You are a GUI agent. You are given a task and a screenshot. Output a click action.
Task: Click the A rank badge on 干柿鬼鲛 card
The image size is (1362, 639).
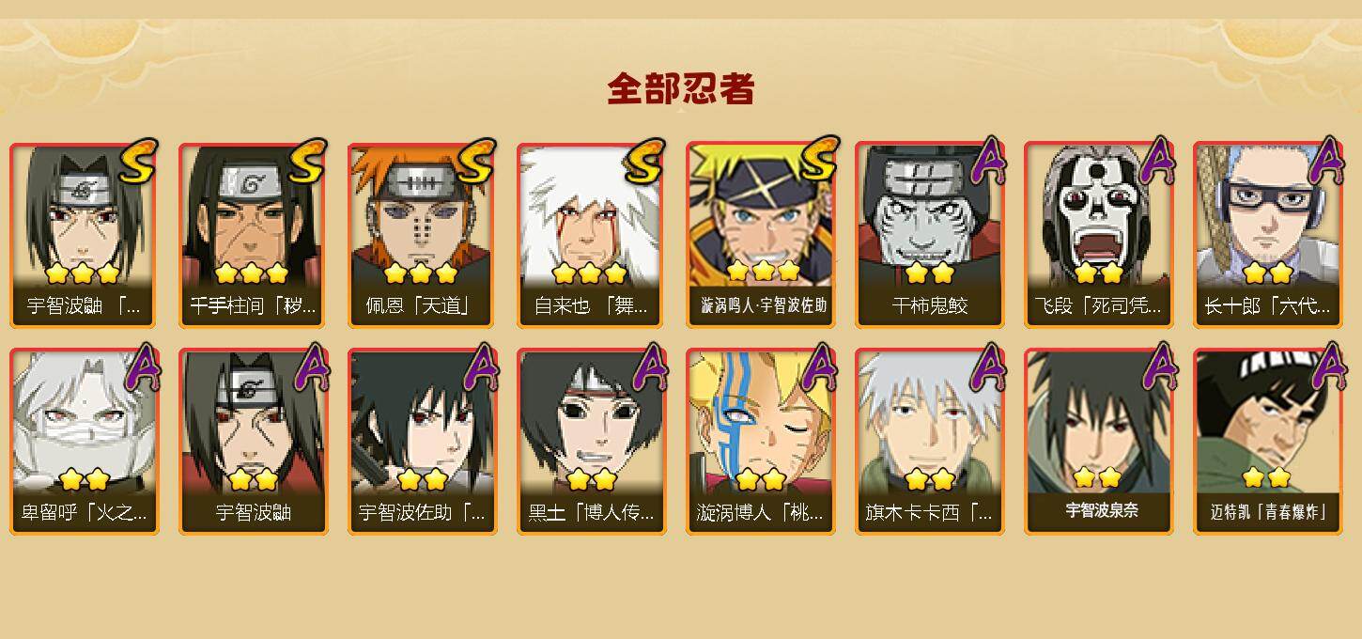(986, 162)
